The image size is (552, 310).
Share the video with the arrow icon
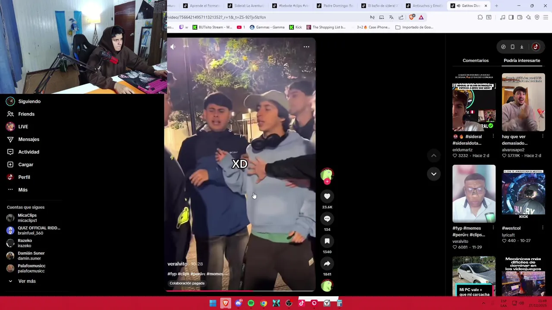click(x=327, y=263)
